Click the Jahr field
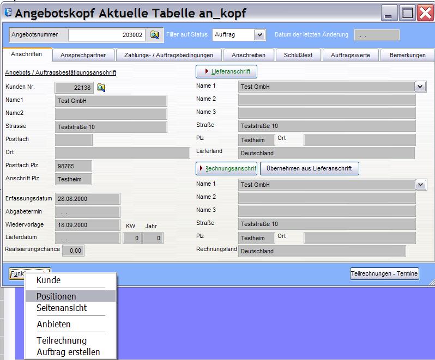This screenshot has width=435, height=360. tap(153, 238)
